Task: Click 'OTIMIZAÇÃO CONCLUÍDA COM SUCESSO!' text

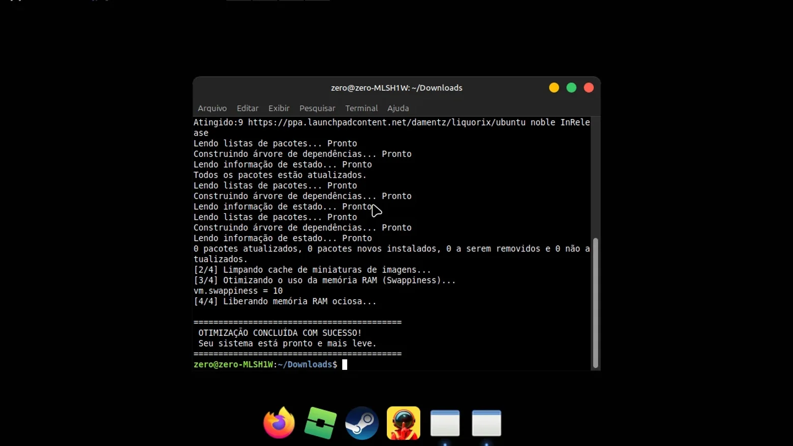Action: coord(280,333)
